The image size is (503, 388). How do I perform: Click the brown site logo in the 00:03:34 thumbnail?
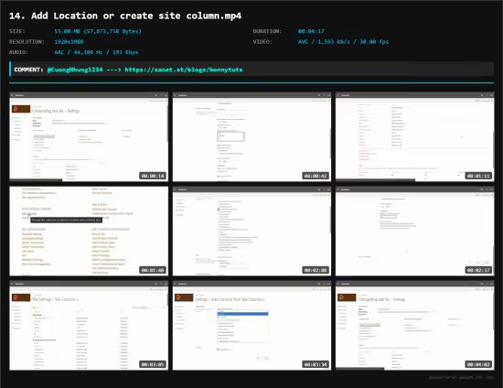click(184, 297)
